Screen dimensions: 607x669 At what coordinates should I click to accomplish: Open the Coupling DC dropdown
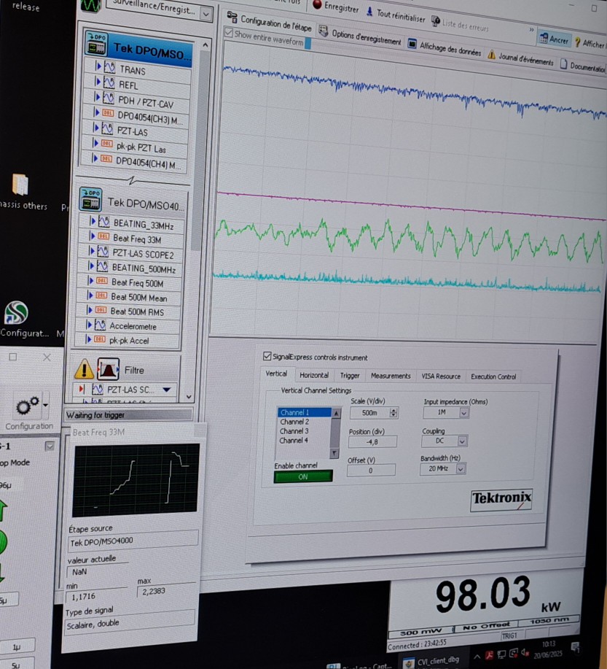click(462, 441)
